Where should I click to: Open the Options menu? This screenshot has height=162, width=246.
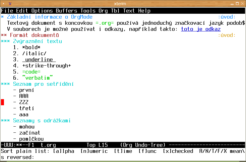tap(42, 11)
